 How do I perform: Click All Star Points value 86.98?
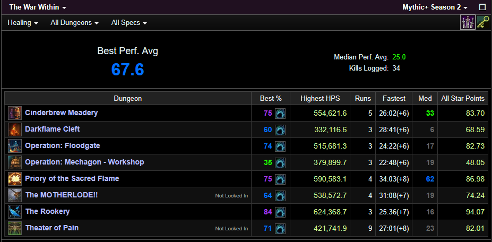click(476, 179)
